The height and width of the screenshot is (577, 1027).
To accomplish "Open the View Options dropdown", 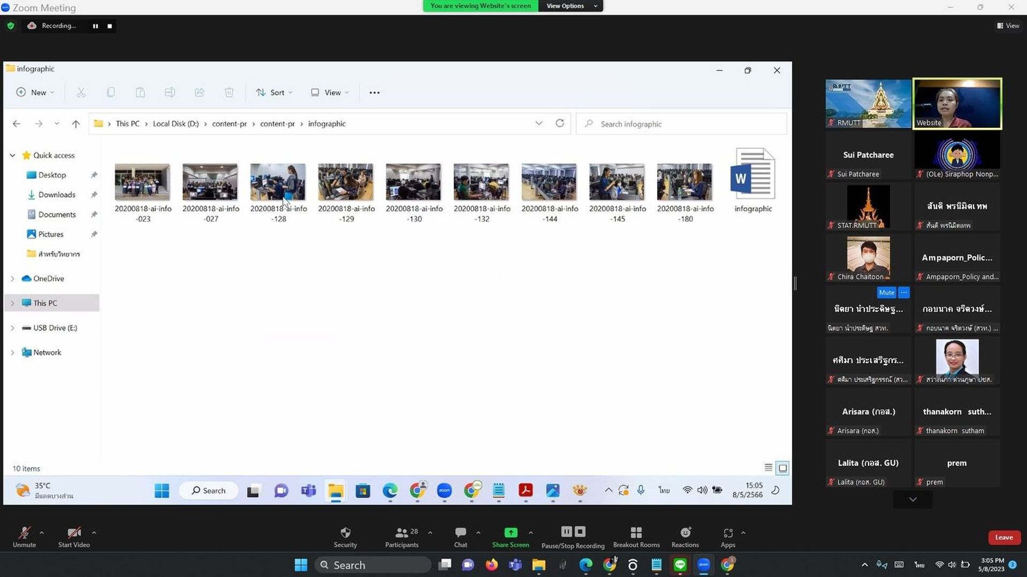I will [571, 6].
